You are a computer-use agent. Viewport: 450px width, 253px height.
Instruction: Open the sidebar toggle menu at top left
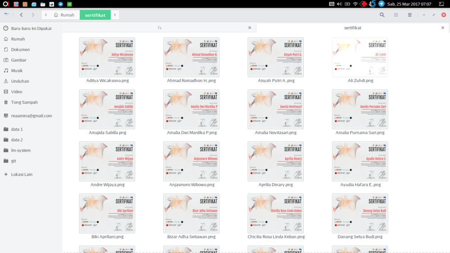point(7,14)
